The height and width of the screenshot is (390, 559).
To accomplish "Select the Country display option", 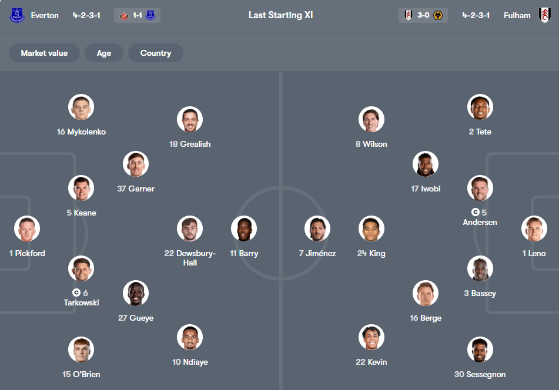I will (155, 53).
